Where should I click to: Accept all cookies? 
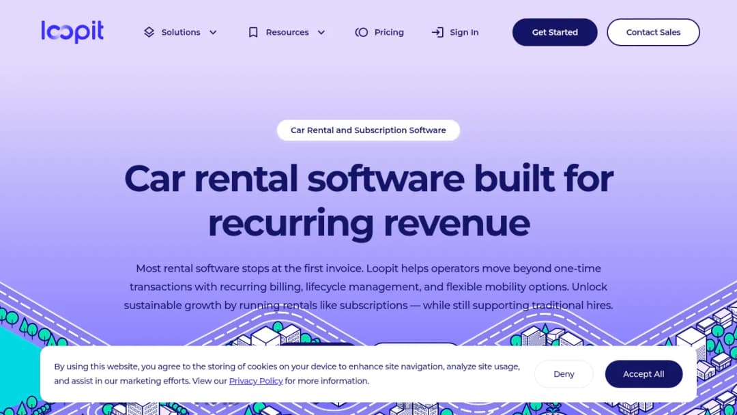pyautogui.click(x=644, y=374)
